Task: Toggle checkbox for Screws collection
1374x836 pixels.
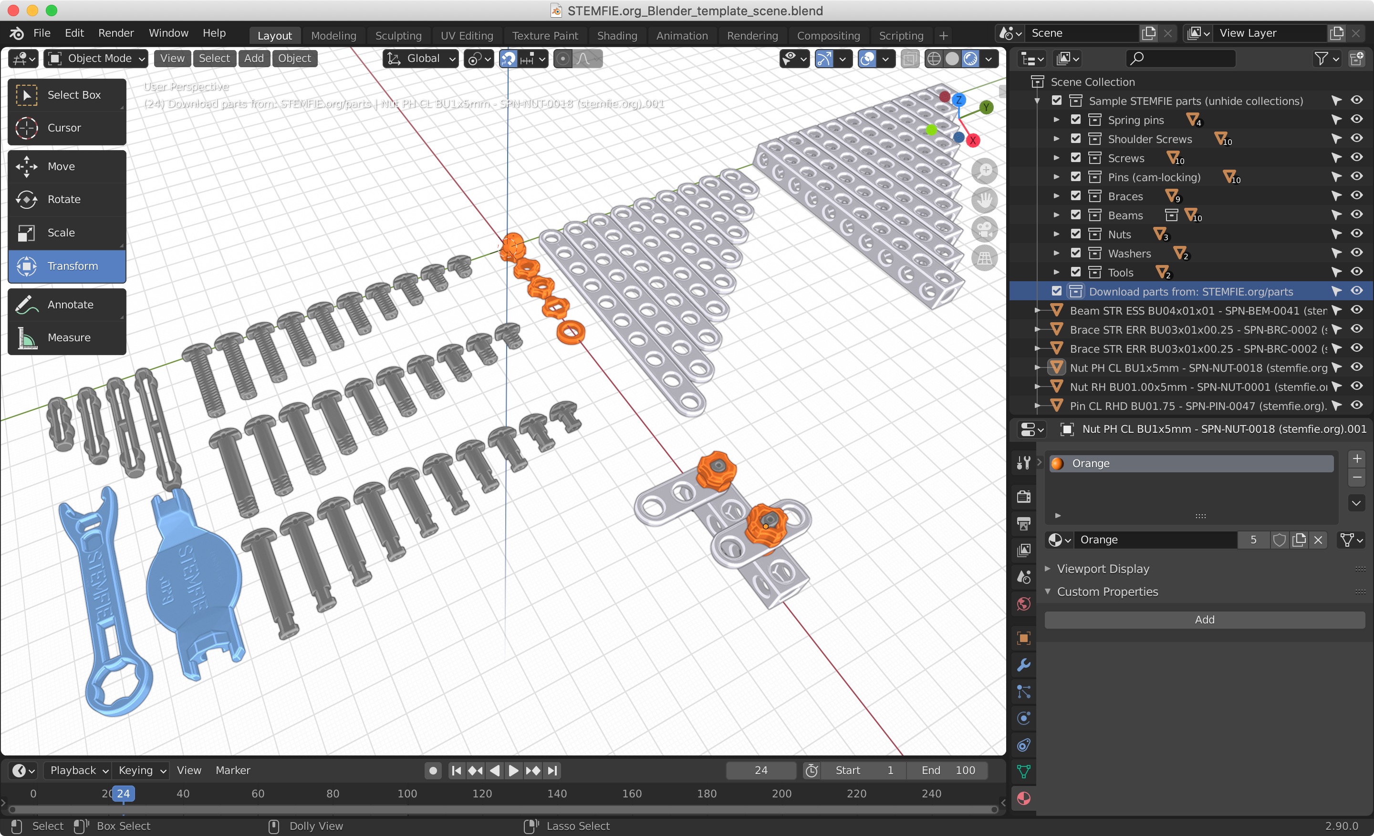Action: coord(1076,158)
